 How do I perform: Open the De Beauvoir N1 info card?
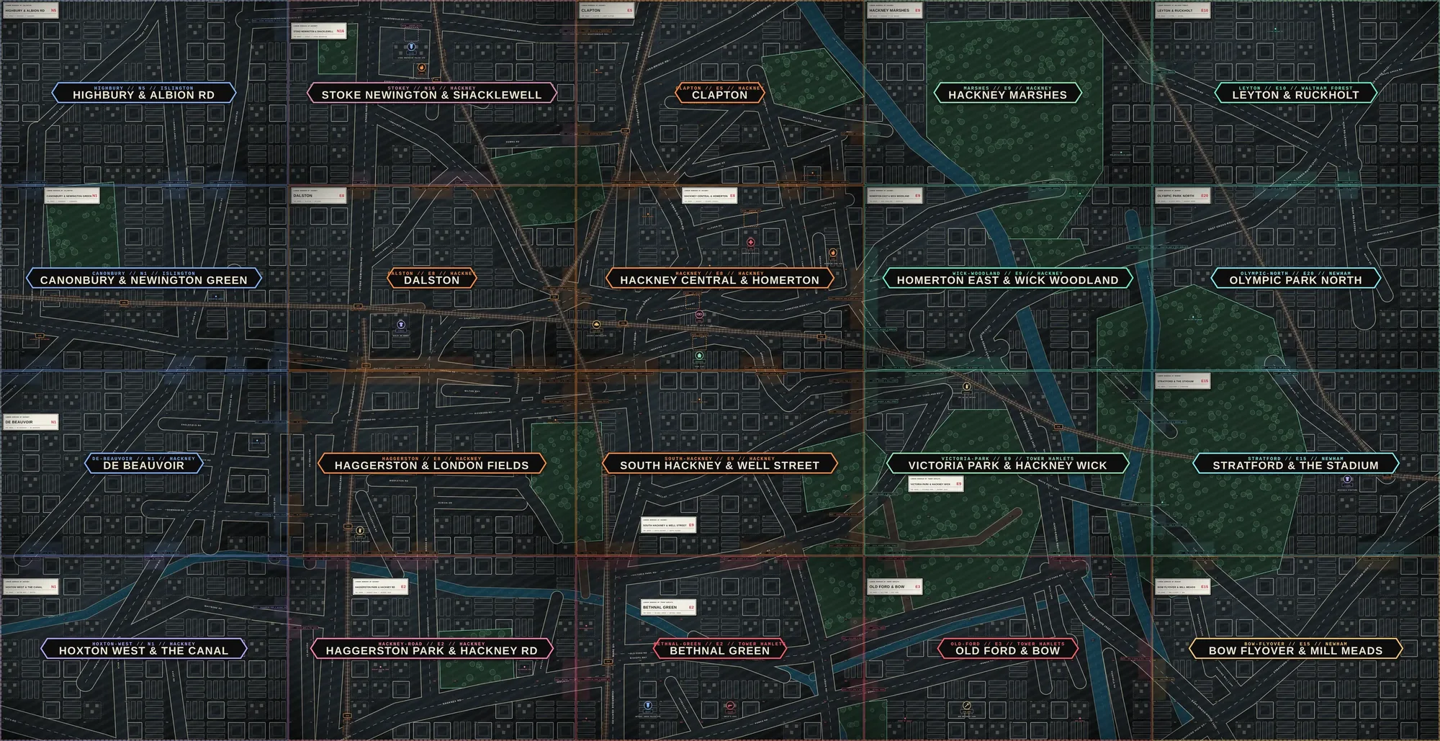(x=31, y=422)
